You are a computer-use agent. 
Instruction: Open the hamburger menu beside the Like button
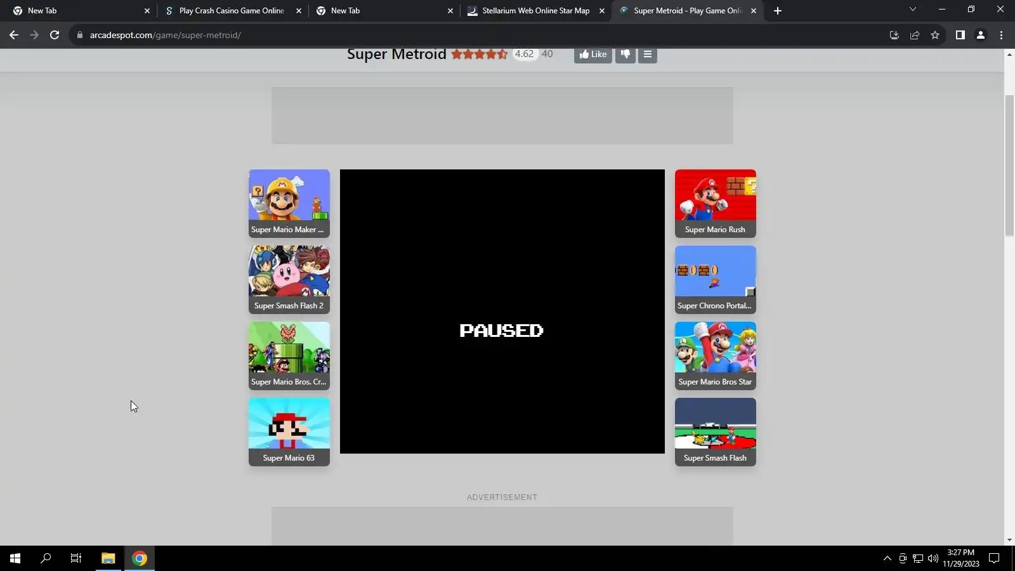pos(648,55)
